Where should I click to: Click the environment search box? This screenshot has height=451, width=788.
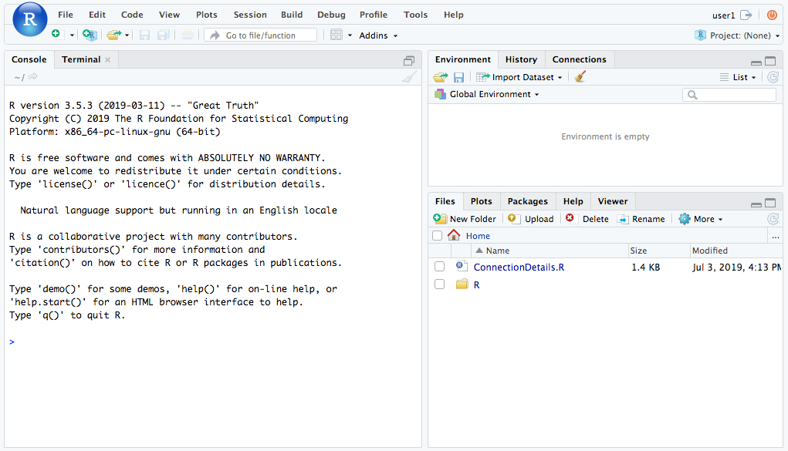tap(735, 95)
